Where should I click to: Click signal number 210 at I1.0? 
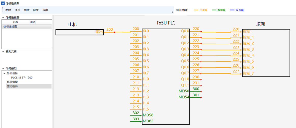pos(136,77)
